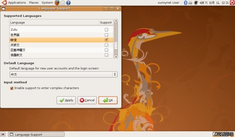Screen dimensions: 235x137
Task: Open the Help launcher icon
Action: (68, 3)
